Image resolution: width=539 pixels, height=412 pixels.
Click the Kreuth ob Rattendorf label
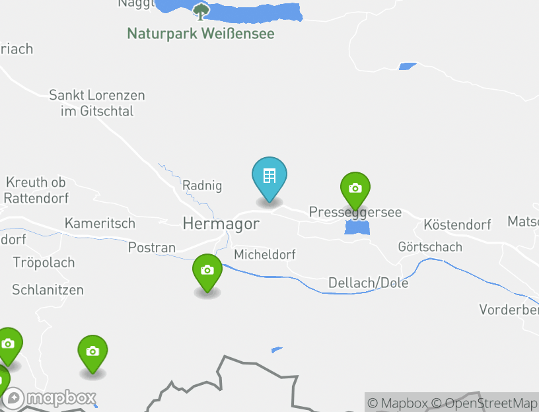[36, 190]
